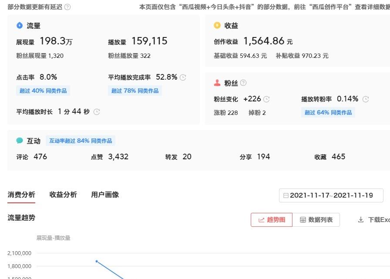This screenshot has height=279, width=390.
Task: Click the red 粉丝 person icon
Action: (x=217, y=83)
